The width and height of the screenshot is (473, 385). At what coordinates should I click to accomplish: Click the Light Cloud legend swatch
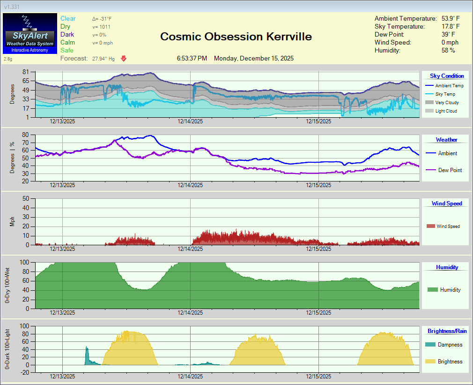click(429, 111)
